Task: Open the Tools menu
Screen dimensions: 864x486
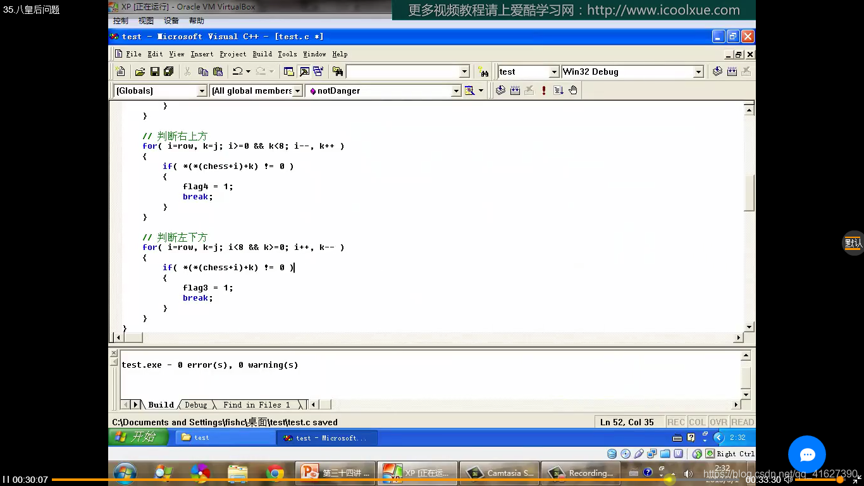Action: tap(287, 54)
